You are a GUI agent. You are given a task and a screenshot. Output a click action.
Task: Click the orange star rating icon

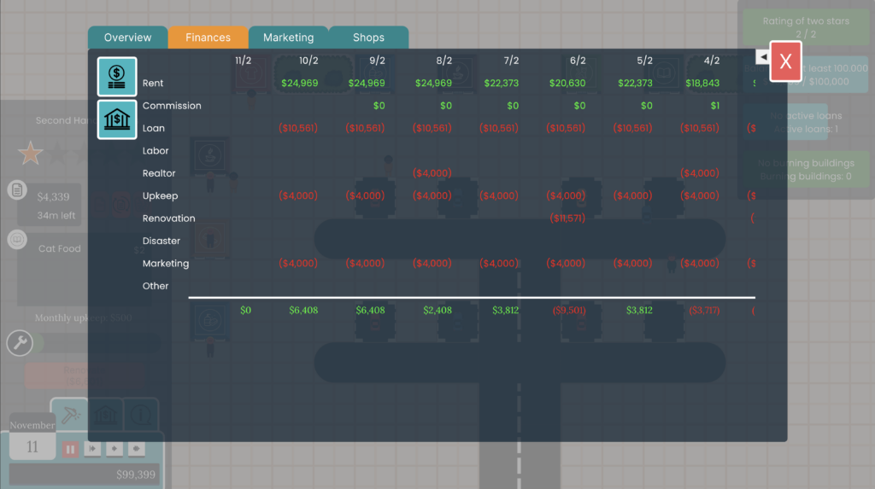(31, 154)
